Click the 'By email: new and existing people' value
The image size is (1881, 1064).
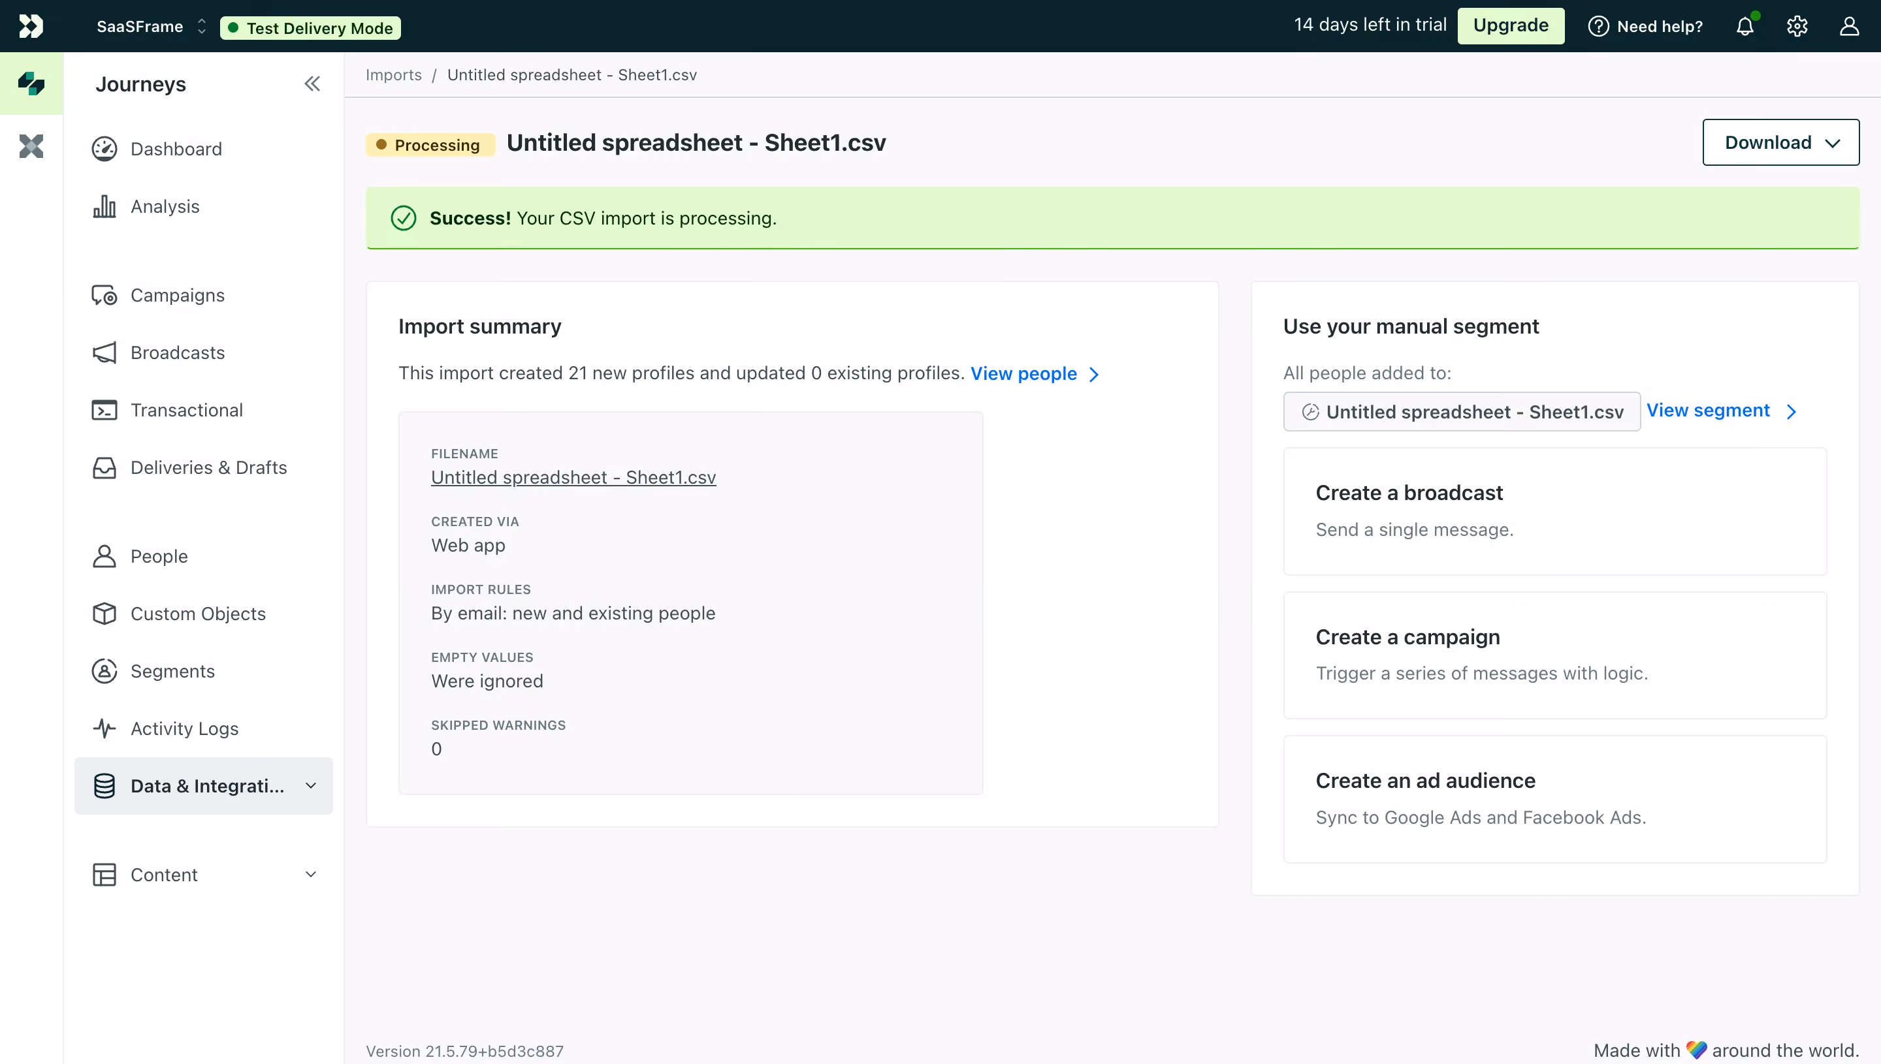point(573,613)
